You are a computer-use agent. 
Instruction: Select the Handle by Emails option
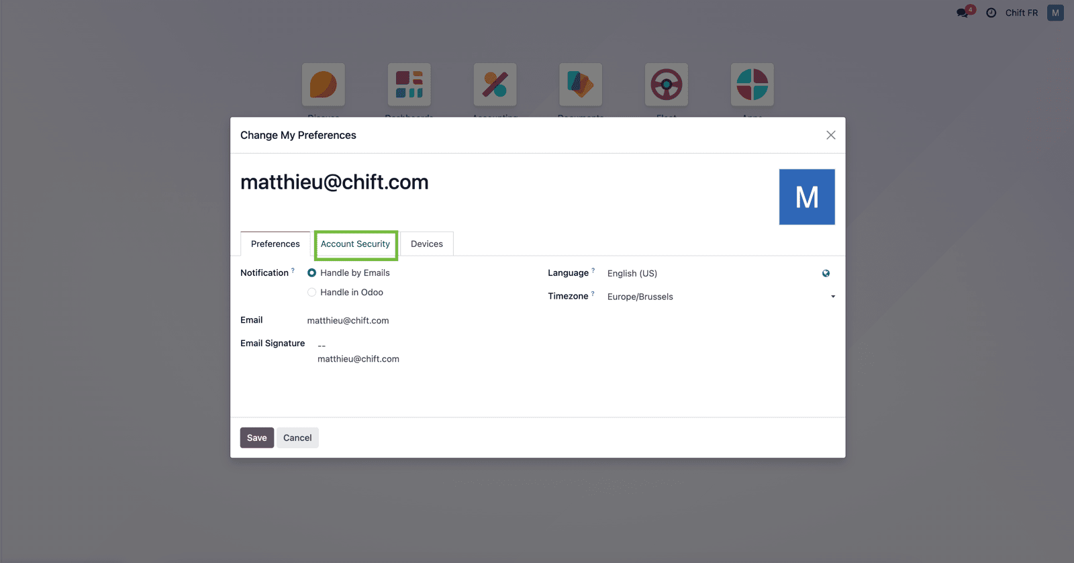pos(312,273)
